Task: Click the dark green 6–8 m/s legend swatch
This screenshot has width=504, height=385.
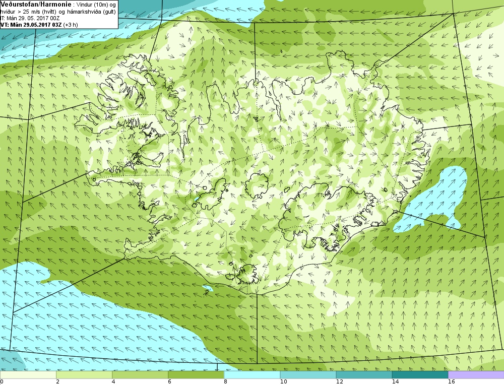Action: tap(196, 375)
